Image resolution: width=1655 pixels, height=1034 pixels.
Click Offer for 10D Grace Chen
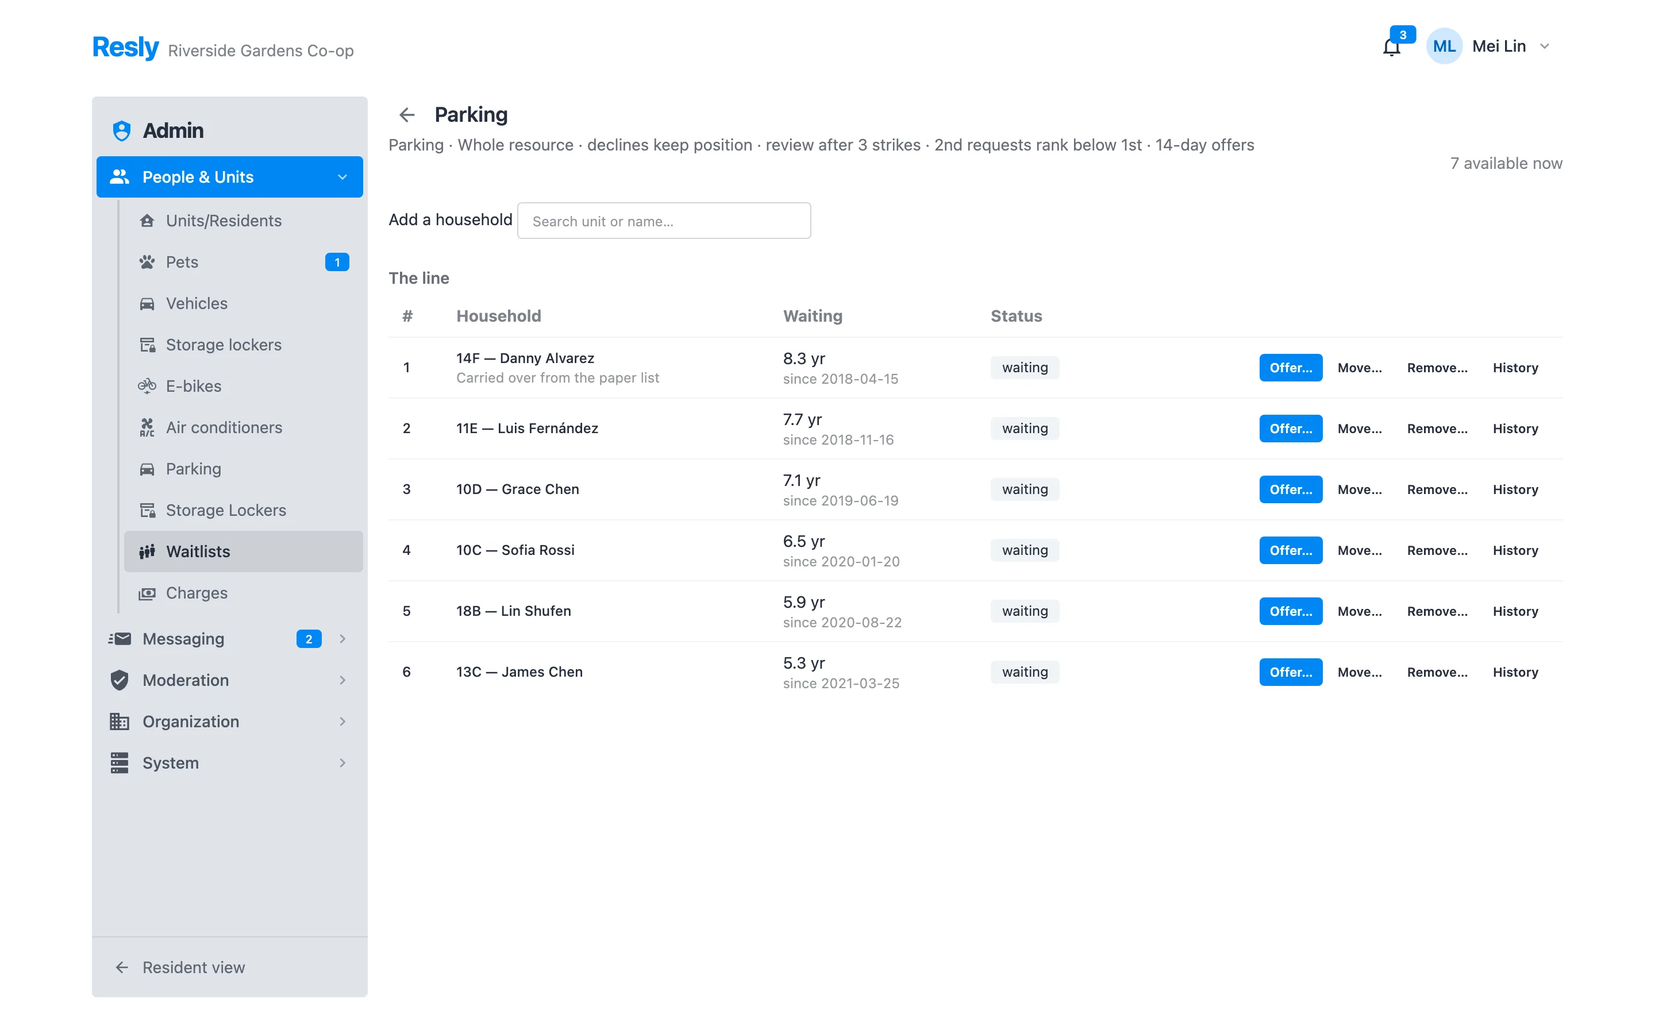point(1291,489)
